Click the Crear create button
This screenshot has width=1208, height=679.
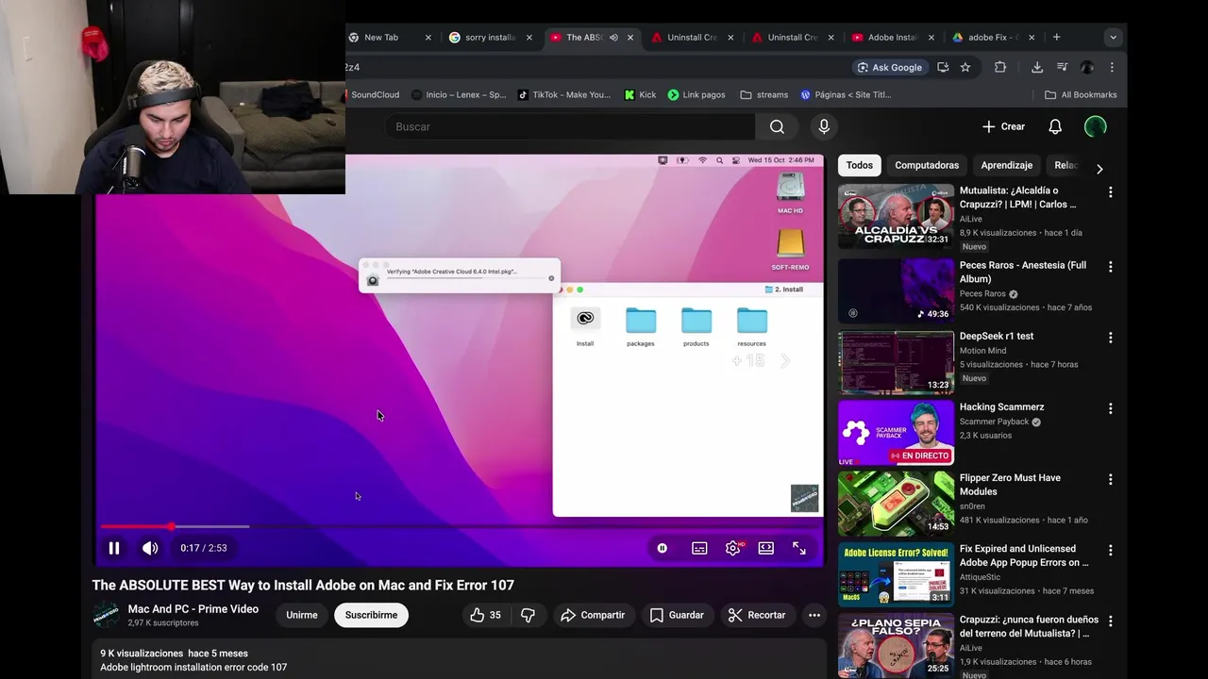point(1003,126)
